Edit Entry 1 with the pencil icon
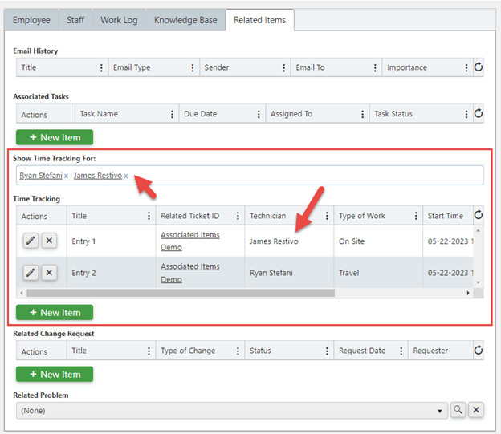 click(31, 241)
